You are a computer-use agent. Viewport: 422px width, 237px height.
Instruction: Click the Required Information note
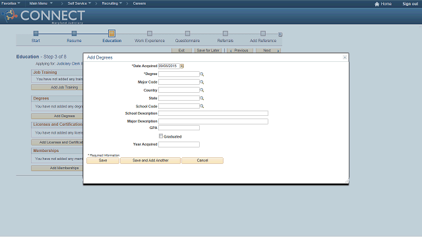click(x=104, y=155)
